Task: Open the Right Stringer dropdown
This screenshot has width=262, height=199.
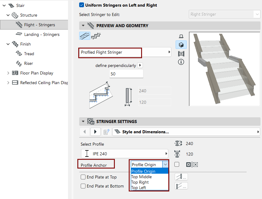Action: coord(225,14)
